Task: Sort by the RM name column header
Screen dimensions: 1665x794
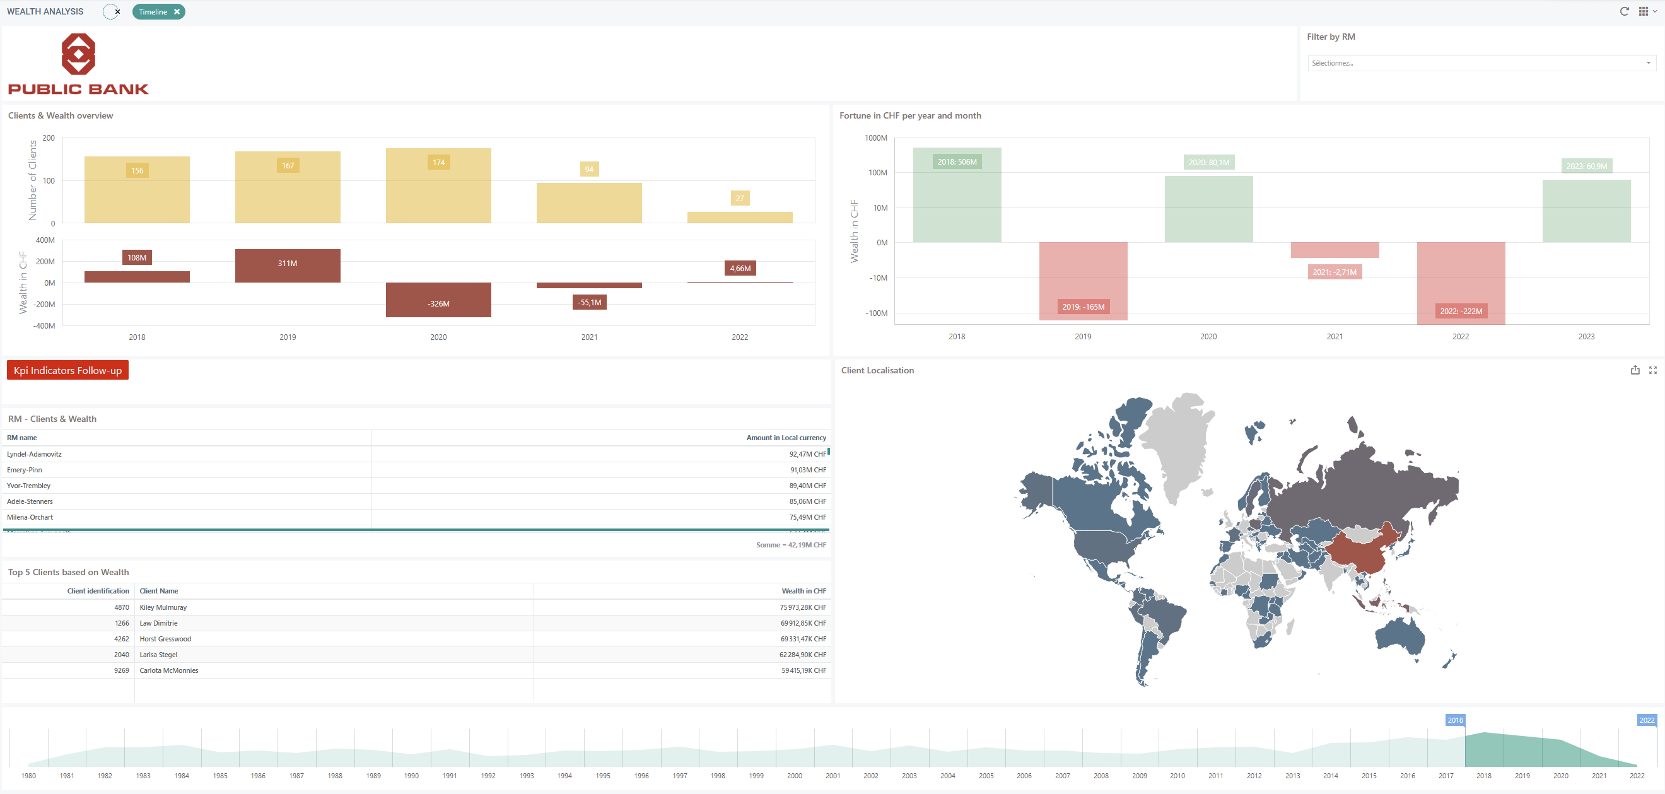Action: pos(22,438)
